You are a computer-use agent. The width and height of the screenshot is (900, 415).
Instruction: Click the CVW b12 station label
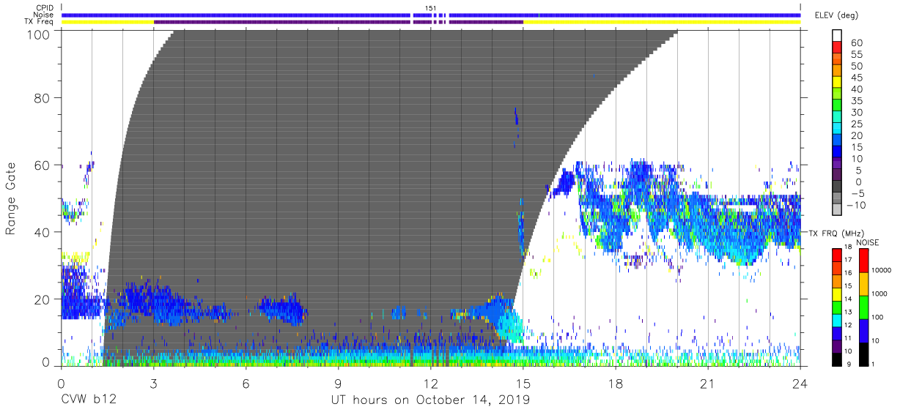89,400
